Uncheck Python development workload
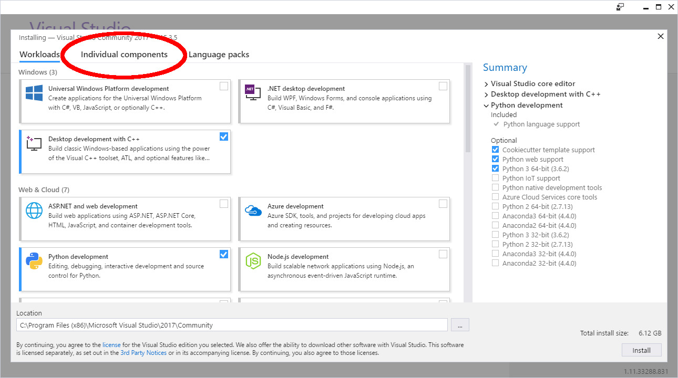678x378 pixels. [224, 254]
